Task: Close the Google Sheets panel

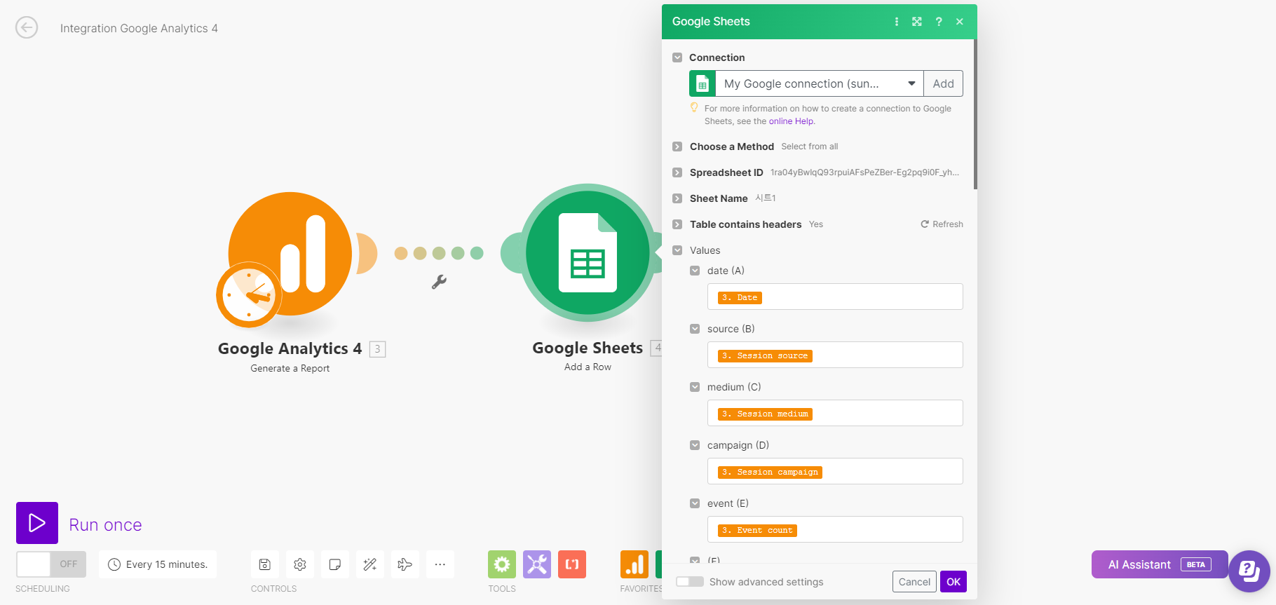Action: click(x=960, y=22)
